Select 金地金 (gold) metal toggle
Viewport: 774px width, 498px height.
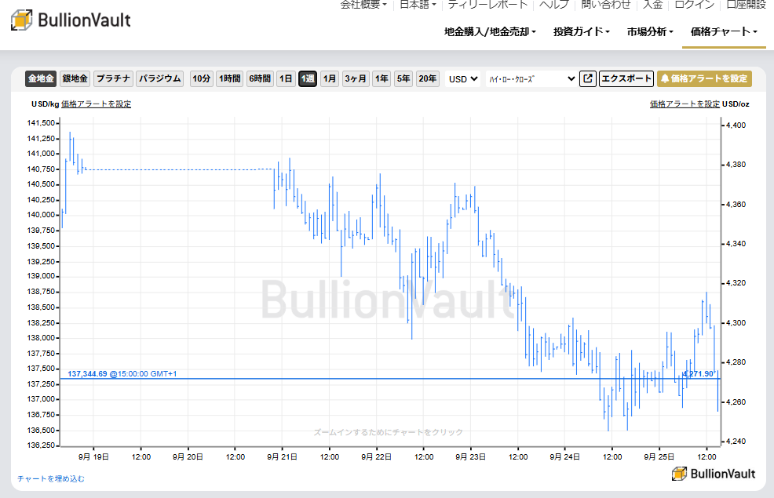[41, 78]
